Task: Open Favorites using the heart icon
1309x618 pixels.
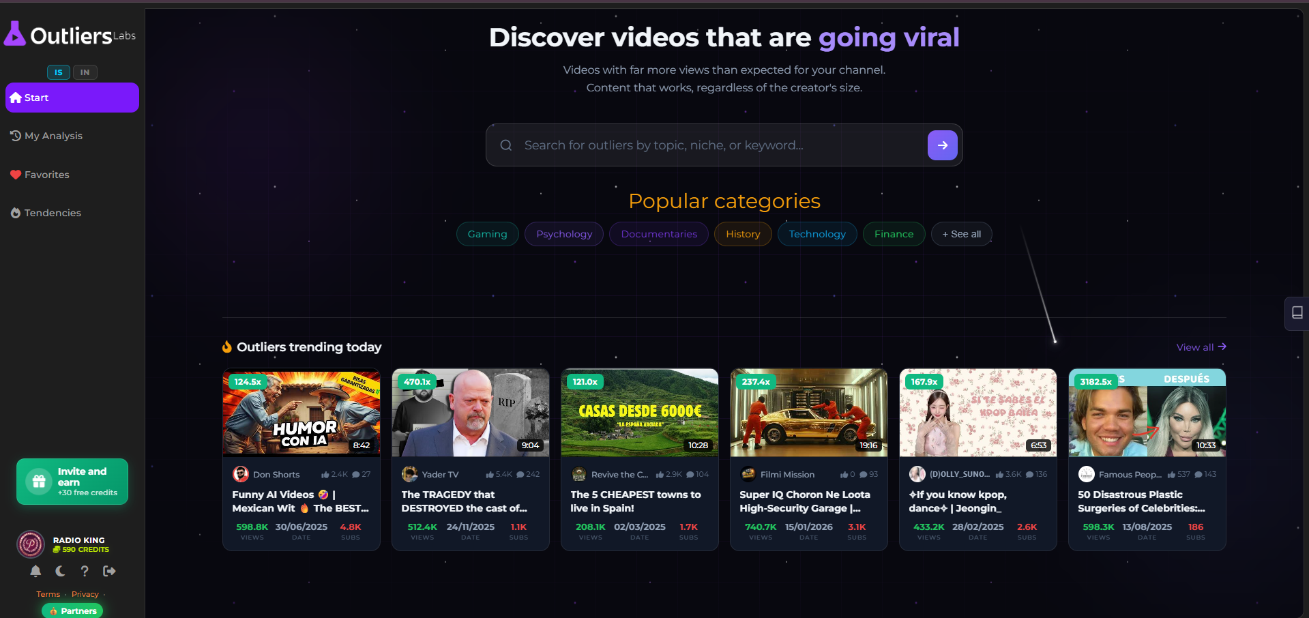Action: pos(15,175)
